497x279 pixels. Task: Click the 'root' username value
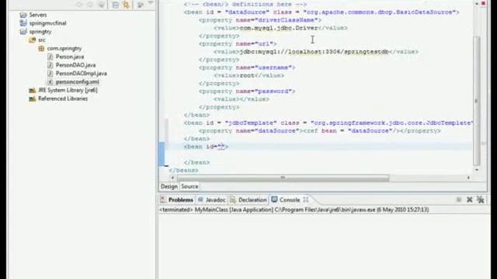tap(247, 75)
